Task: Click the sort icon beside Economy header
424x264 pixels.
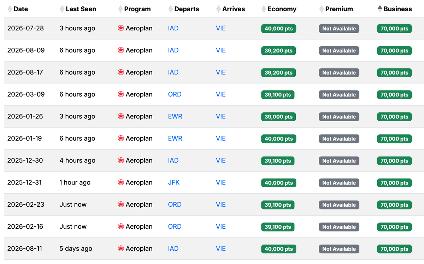Action: click(264, 9)
